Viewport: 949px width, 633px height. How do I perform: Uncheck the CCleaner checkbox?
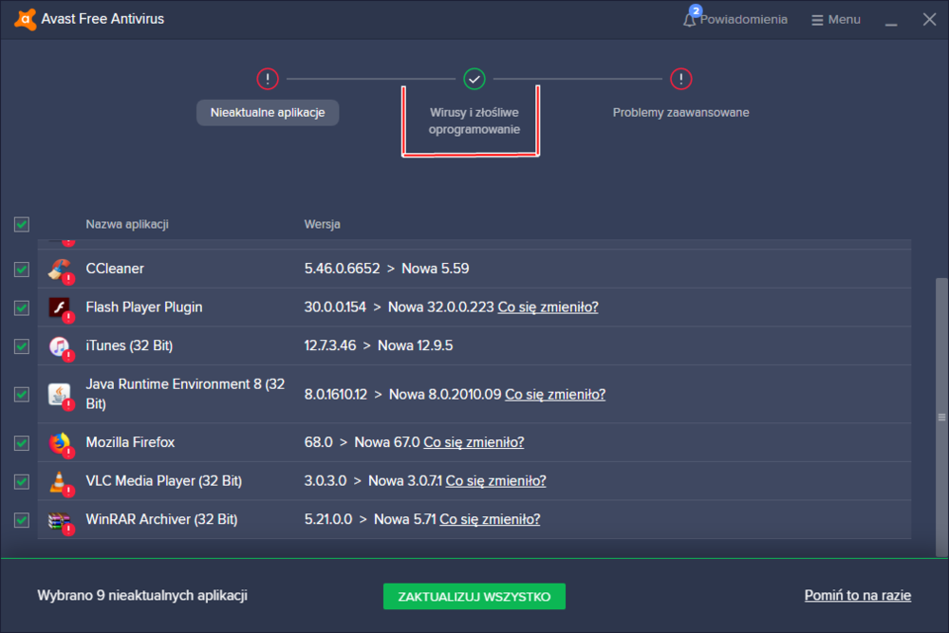(22, 270)
